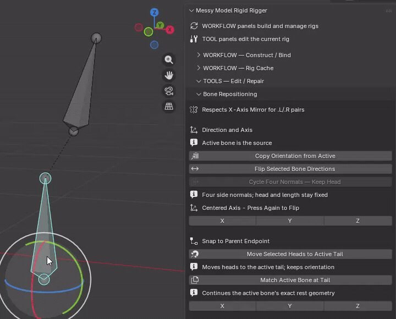Click the negative Y green gizmo ring
396x319 pixels.
(x=148, y=32)
